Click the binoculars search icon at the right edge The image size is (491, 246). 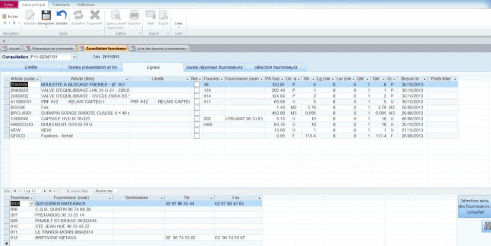pos(487,226)
